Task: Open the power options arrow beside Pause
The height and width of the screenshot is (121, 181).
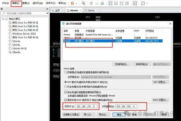Action: tap(76, 3)
